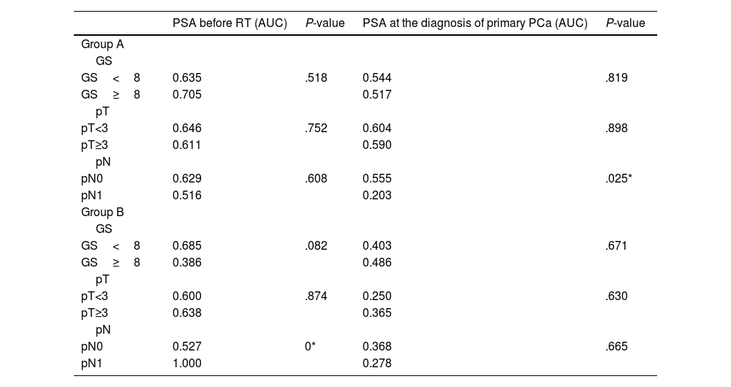Click the 0.386 AUC value
The height and width of the screenshot is (387, 731).
point(187,263)
